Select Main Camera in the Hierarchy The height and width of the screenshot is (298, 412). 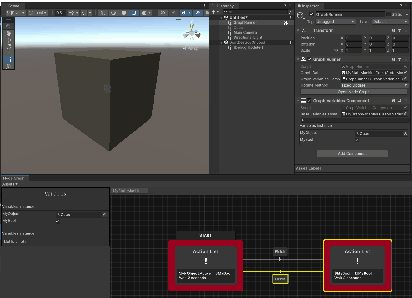tap(245, 33)
